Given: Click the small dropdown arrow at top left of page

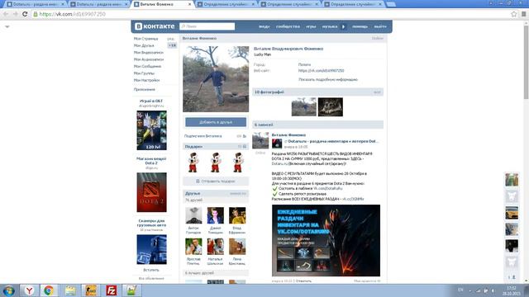Looking at the screenshot, I should click(7, 26).
